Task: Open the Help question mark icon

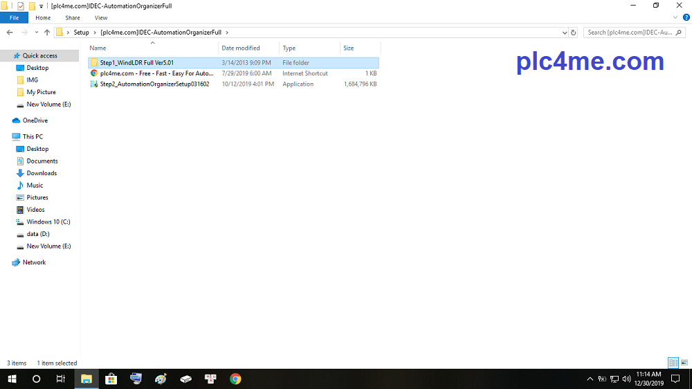Action: tap(686, 17)
